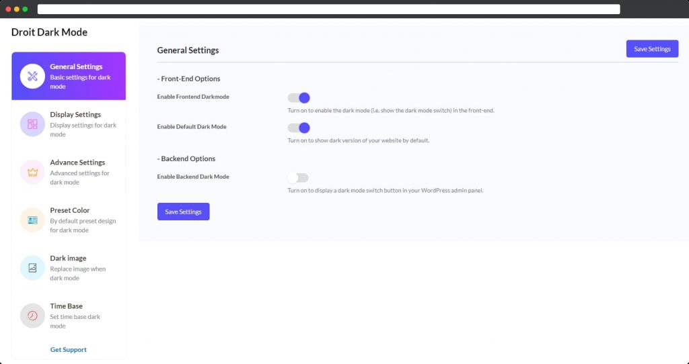Click 'Turn on to show dark version' description

(x=359, y=140)
